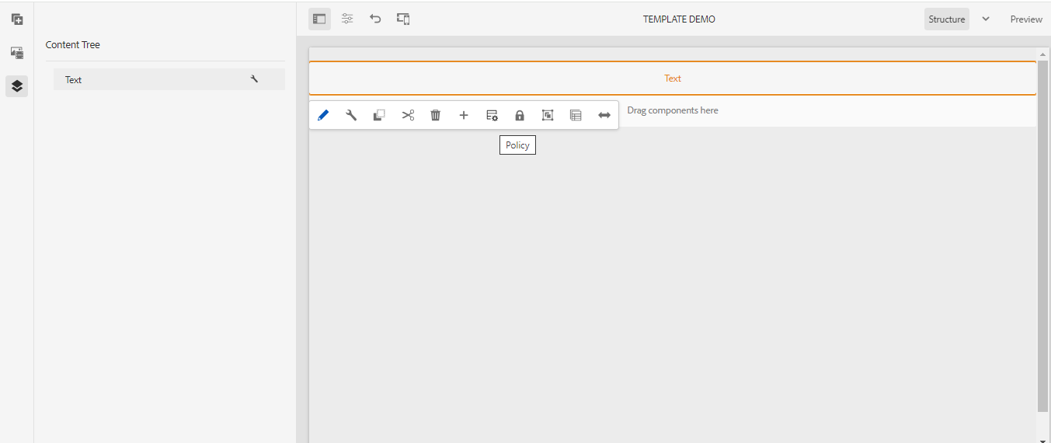Image resolution: width=1051 pixels, height=443 pixels.
Task: Click the lock icon in component toolbar
Action: pyautogui.click(x=520, y=115)
